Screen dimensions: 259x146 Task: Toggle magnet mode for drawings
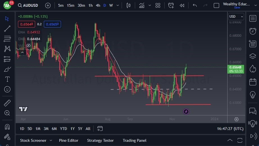[x=7, y=127]
